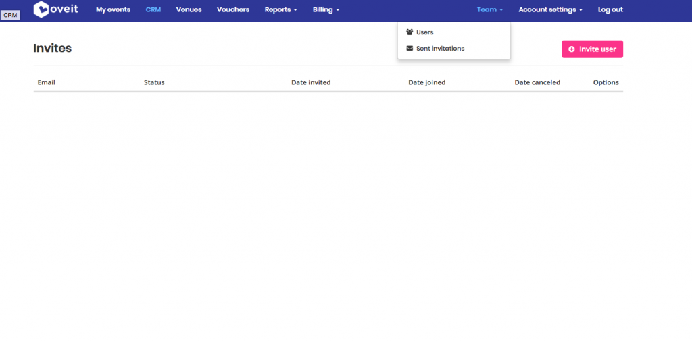692x341 pixels.
Task: Click the Status column header
Action: point(154,82)
